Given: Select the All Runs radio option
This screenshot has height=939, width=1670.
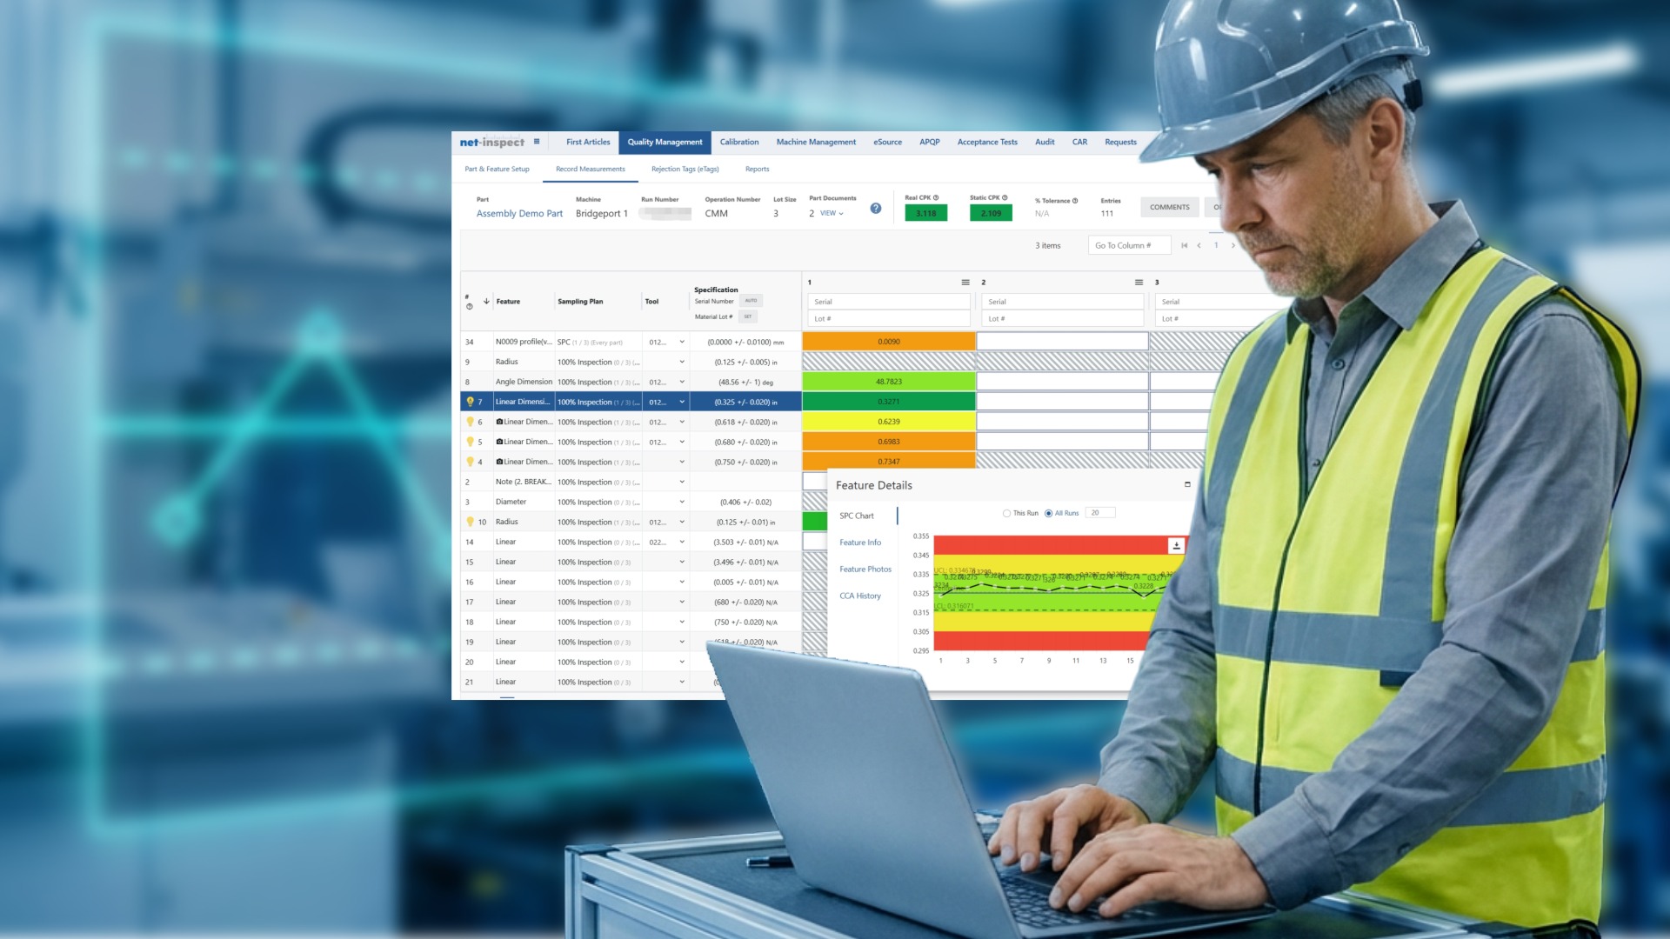Looking at the screenshot, I should pos(1048,514).
